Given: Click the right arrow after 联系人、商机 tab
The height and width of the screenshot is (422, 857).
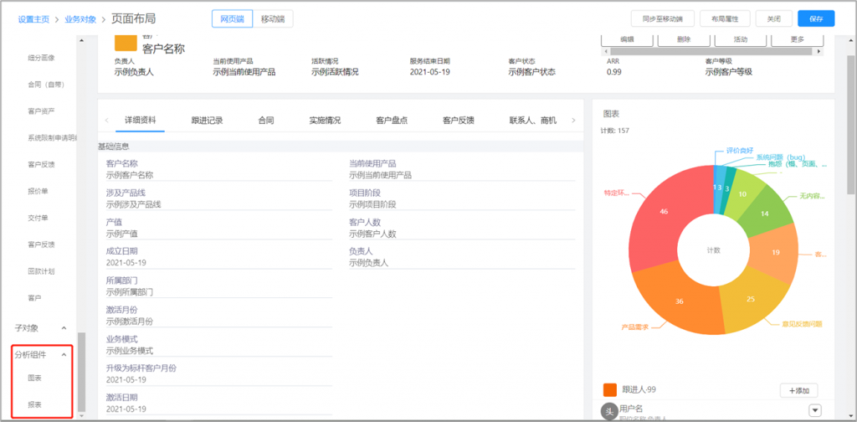Looking at the screenshot, I should click(573, 121).
